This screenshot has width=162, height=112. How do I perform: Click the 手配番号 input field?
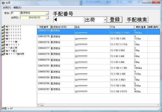[69, 20]
